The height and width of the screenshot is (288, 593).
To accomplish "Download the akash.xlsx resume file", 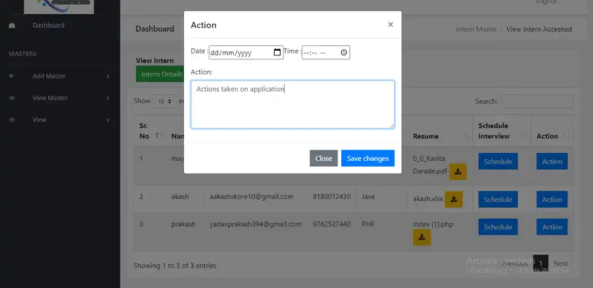I will pyautogui.click(x=453, y=199).
